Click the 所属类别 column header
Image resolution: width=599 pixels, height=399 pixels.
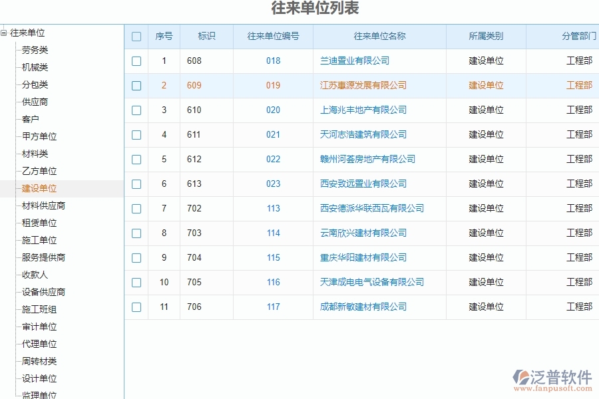tap(485, 37)
